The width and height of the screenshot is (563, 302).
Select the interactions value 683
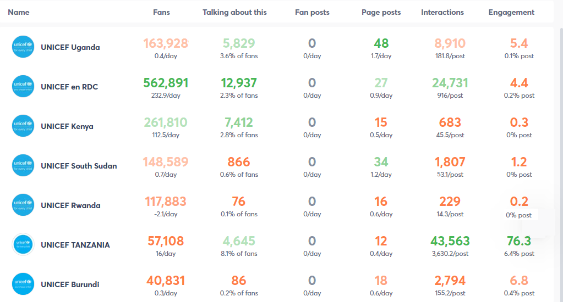click(x=450, y=122)
